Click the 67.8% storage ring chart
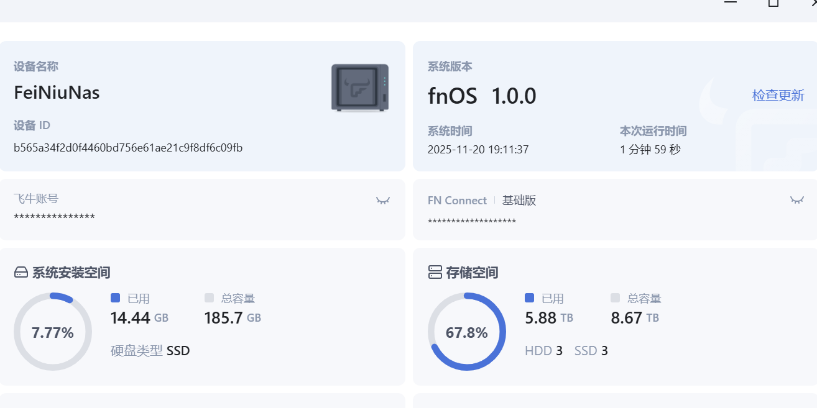Viewport: 817px width, 408px height. click(467, 332)
